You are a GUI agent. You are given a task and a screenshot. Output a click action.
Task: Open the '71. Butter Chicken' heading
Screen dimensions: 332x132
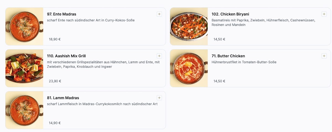pos(228,56)
